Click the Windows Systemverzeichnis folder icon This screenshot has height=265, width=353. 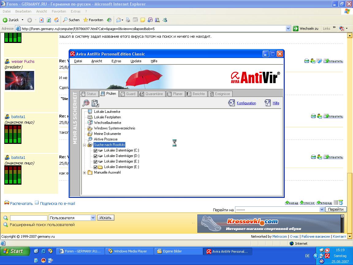click(x=90, y=128)
